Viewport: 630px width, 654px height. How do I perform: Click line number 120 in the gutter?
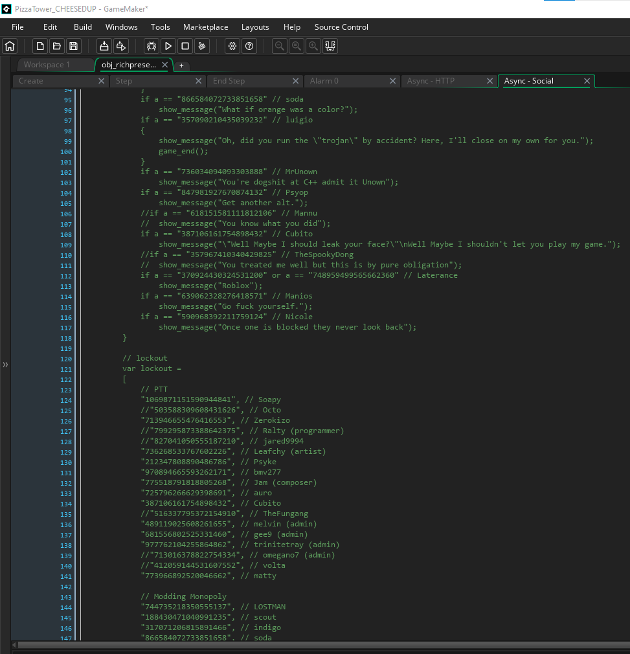(66, 359)
